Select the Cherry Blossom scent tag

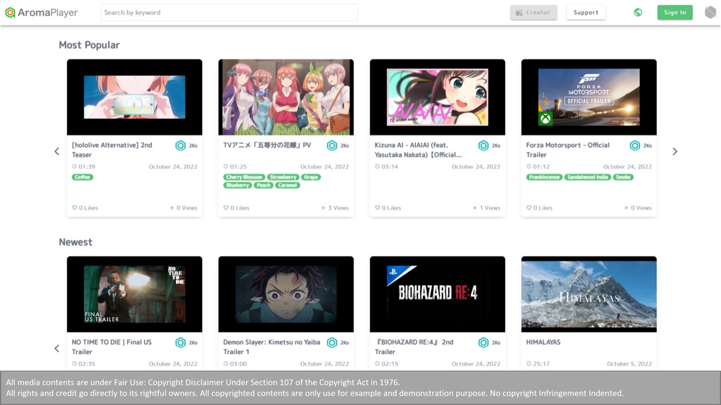[x=244, y=177]
